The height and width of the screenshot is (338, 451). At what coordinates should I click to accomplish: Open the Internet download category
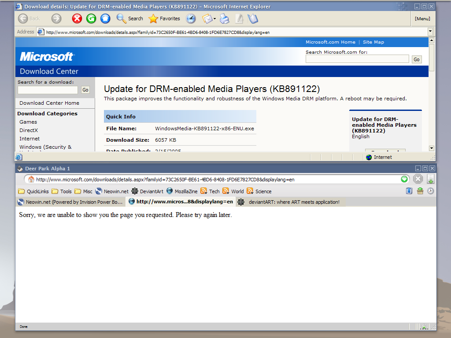30,139
